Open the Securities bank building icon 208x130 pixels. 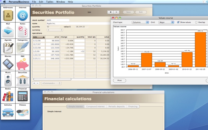23,80
